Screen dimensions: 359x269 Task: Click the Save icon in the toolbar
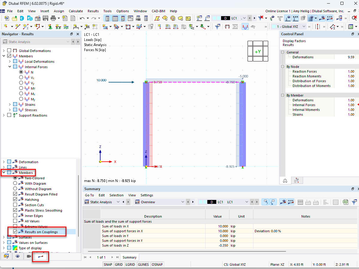tap(45, 18)
